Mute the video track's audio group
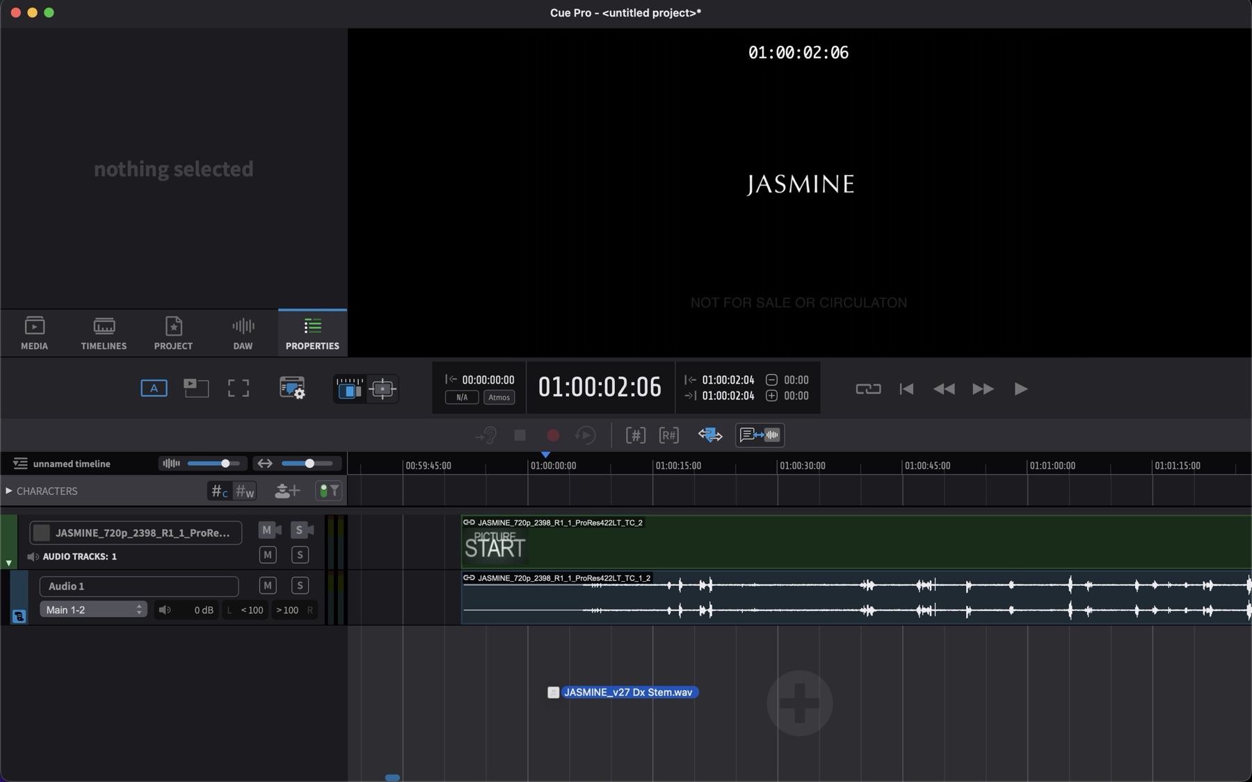Screen dimensions: 1252x782 click(x=268, y=555)
